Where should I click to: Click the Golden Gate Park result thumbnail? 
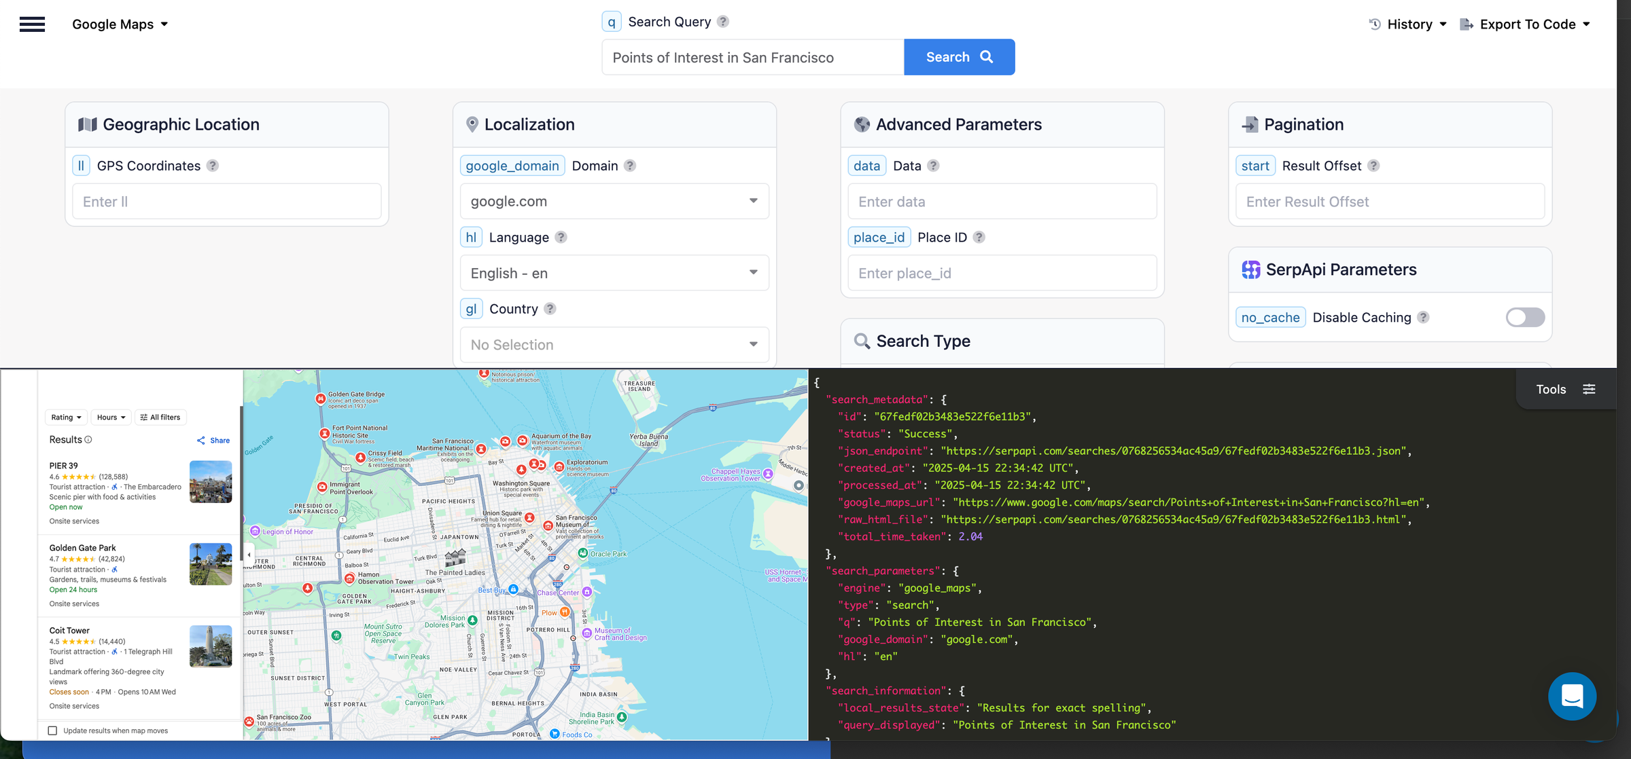point(211,563)
